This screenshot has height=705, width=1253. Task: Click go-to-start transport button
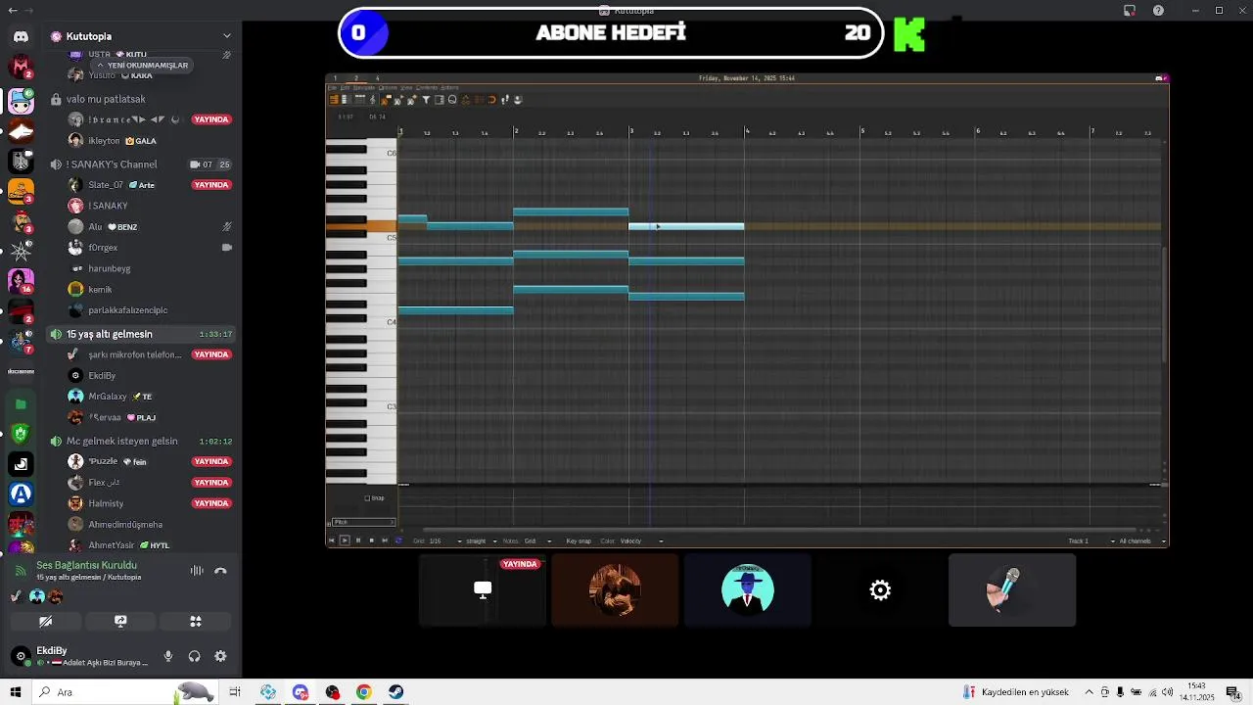(x=332, y=540)
